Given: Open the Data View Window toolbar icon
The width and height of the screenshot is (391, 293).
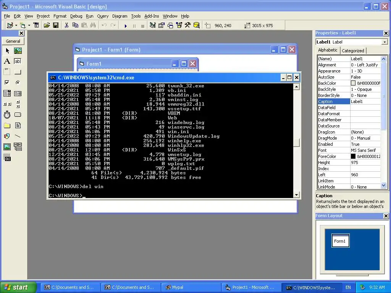Looking at the screenshot, I should (197, 26).
